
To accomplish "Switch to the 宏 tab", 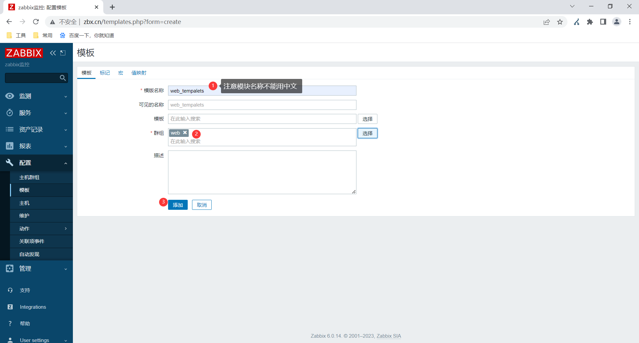I will tap(120, 73).
